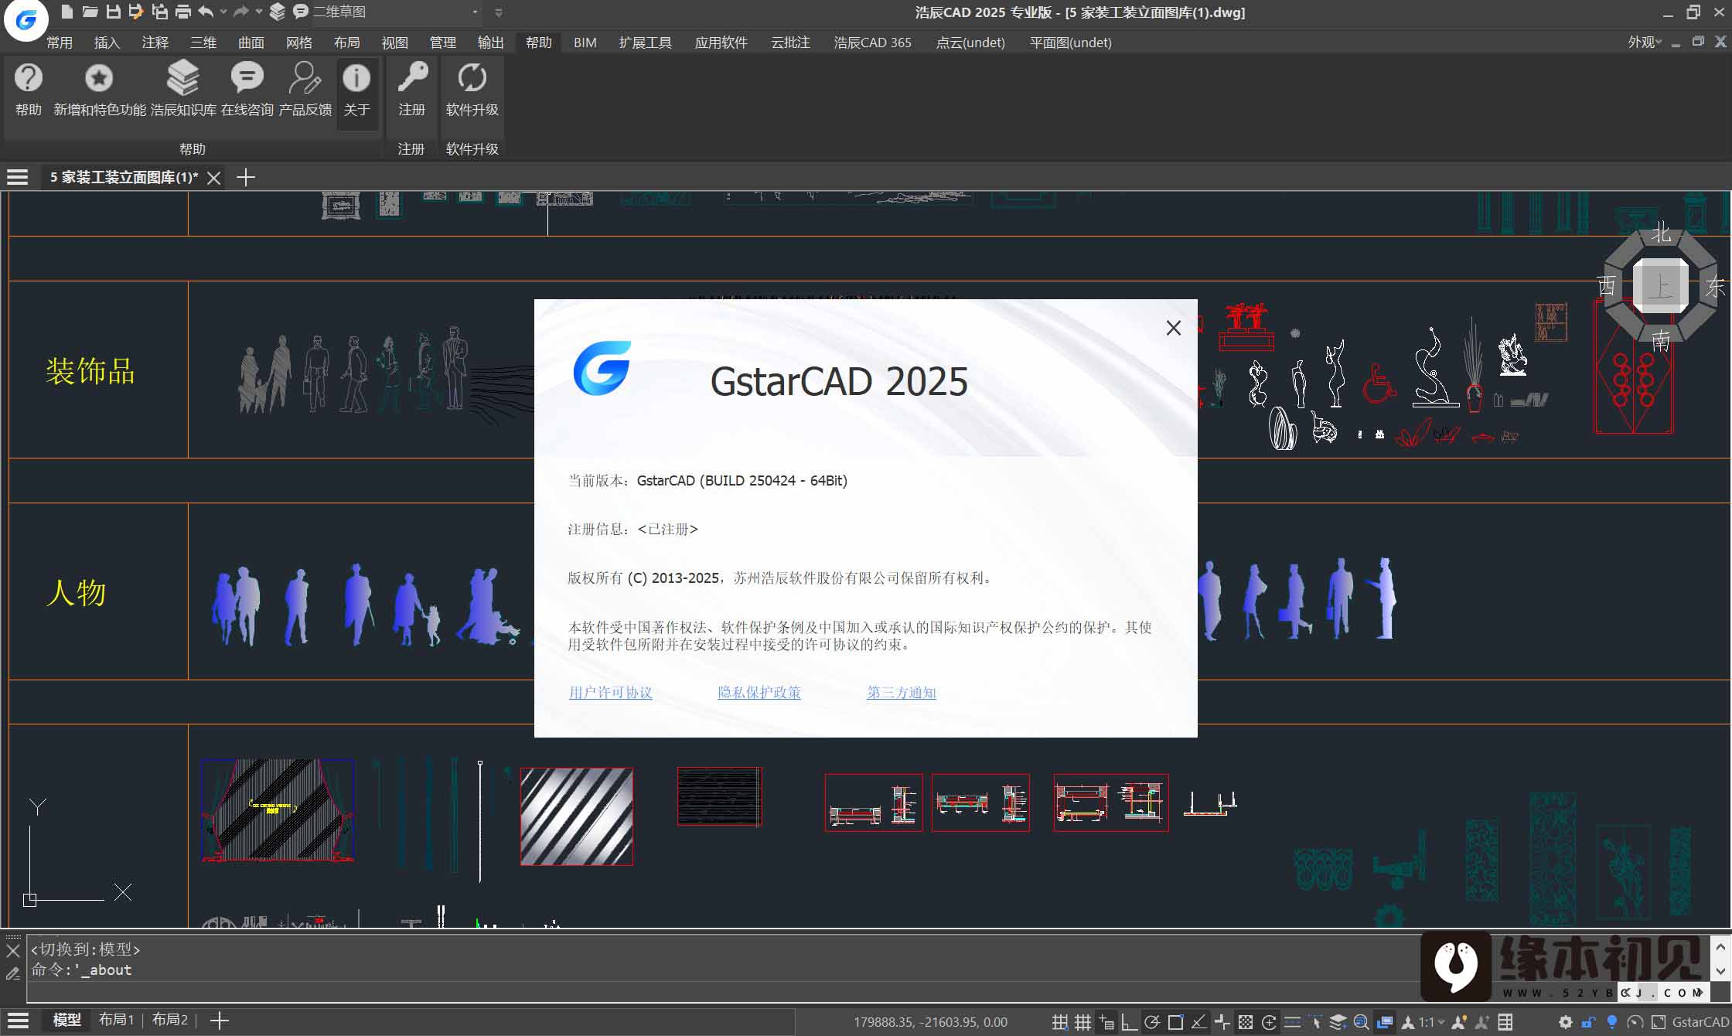This screenshot has width=1732, height=1036.
Task: Open the status bar settings gear icon
Action: pyautogui.click(x=1565, y=1022)
